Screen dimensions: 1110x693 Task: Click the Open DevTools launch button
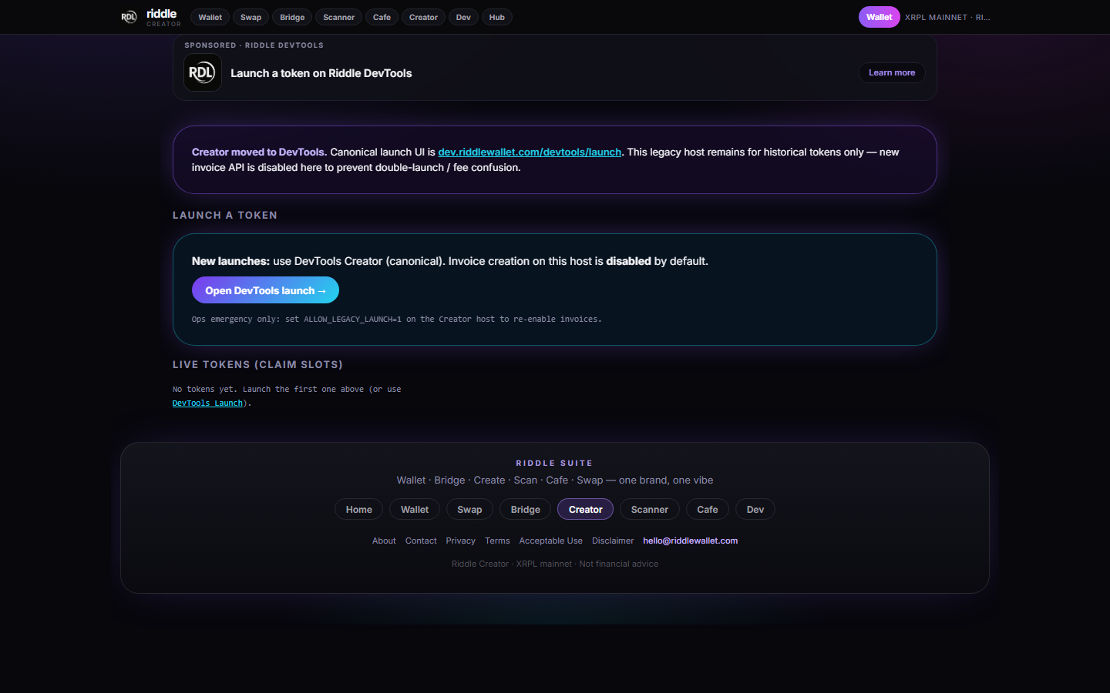(x=265, y=290)
